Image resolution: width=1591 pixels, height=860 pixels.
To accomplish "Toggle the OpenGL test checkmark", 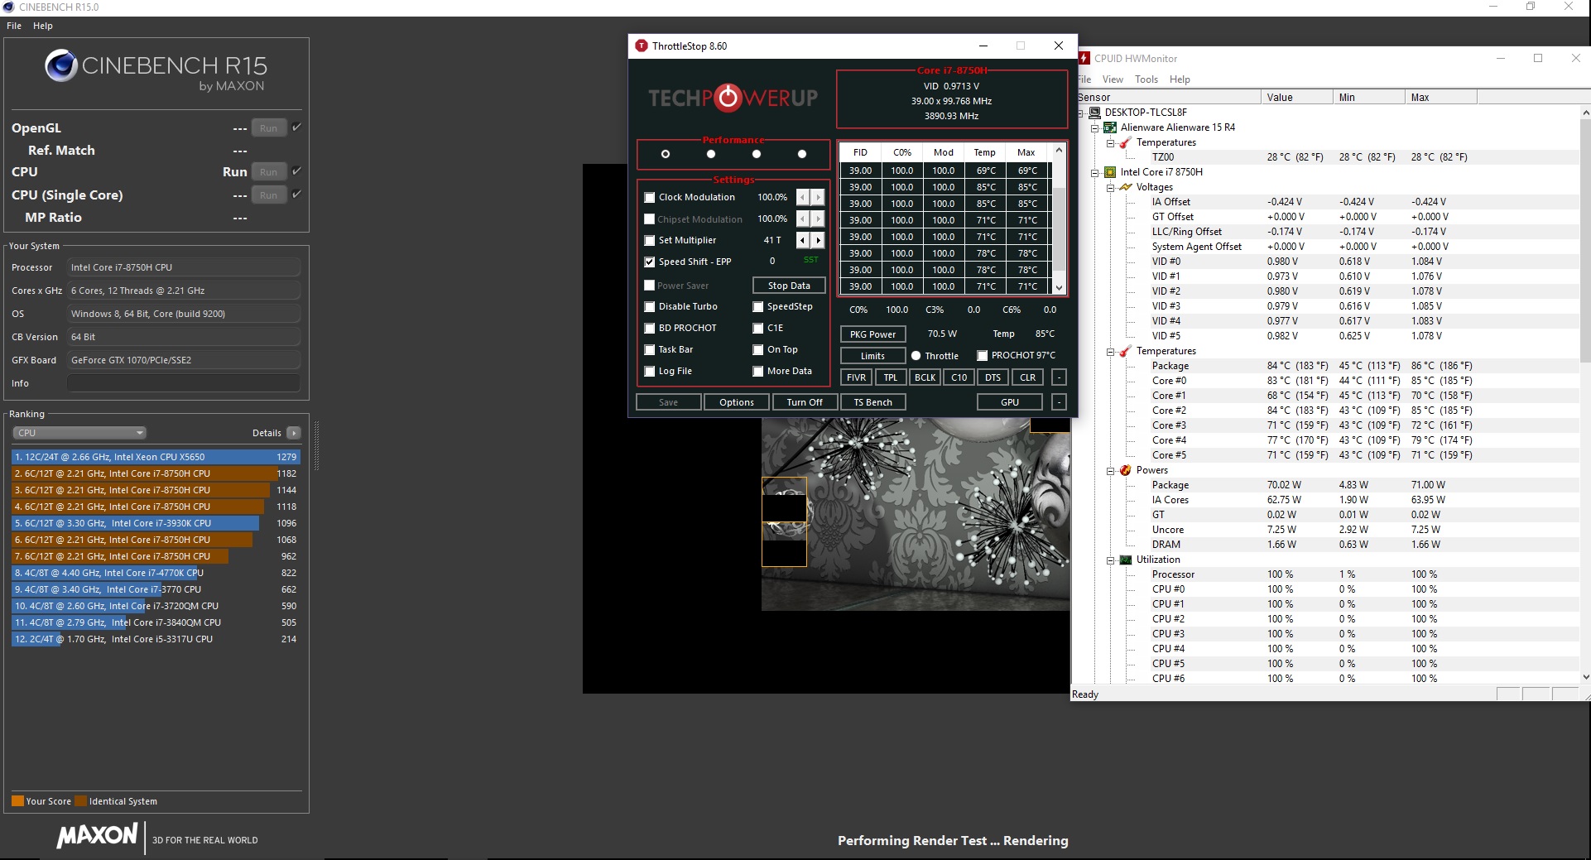I will pos(296,127).
